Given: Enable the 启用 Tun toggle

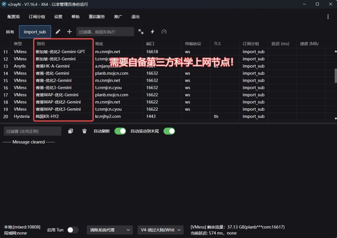Looking at the screenshot, I should click(73, 230).
